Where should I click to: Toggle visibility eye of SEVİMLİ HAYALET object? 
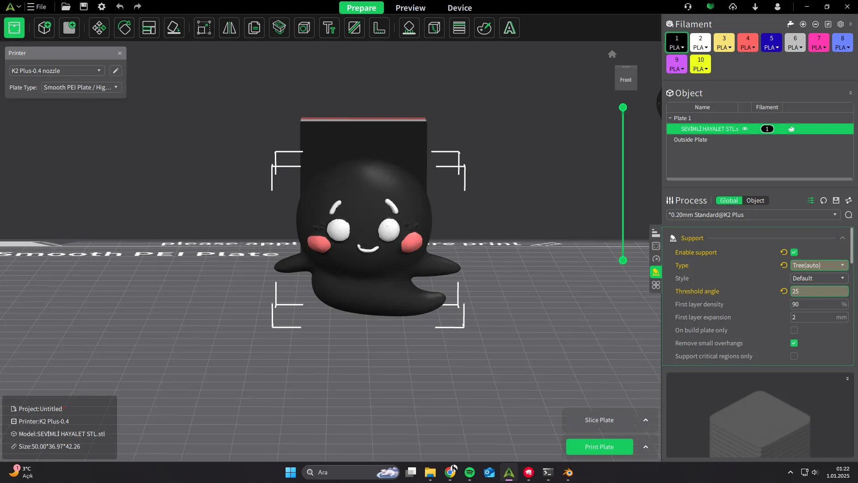pyautogui.click(x=745, y=129)
